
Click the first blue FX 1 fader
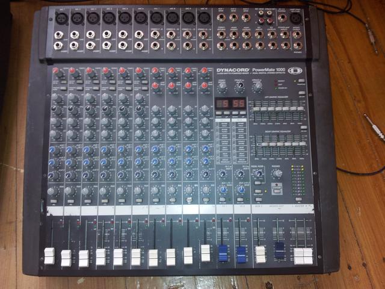click(x=223, y=253)
